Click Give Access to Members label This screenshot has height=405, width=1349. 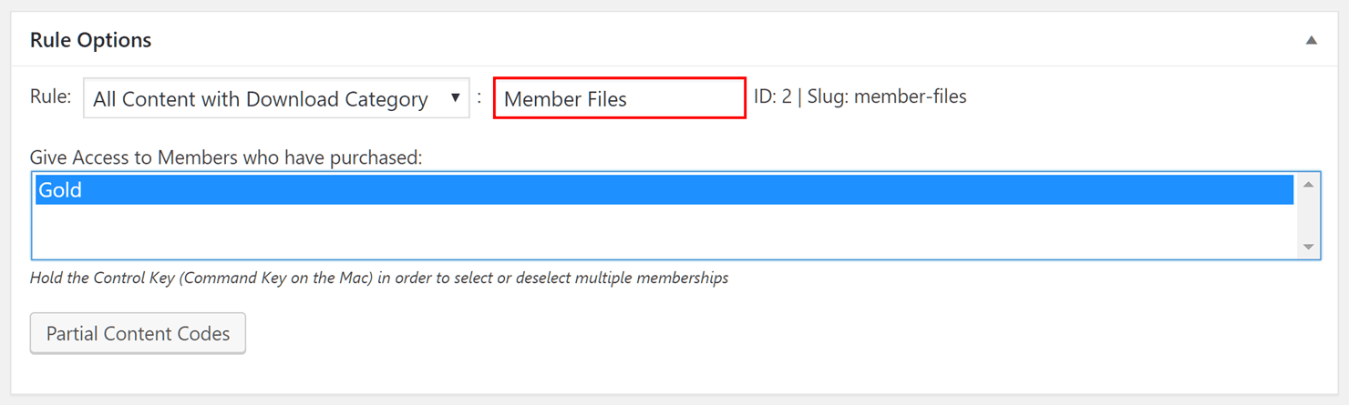point(226,157)
